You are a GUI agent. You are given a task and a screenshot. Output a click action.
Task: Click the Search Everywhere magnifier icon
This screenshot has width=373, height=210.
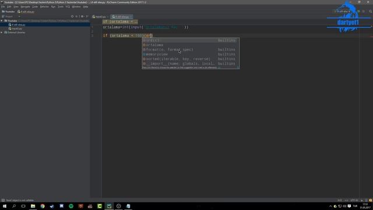[371, 11]
